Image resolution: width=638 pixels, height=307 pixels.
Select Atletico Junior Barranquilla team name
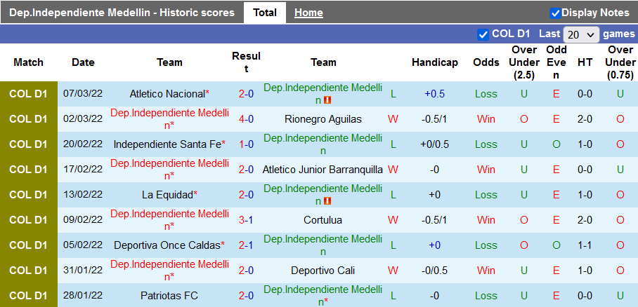click(x=323, y=170)
